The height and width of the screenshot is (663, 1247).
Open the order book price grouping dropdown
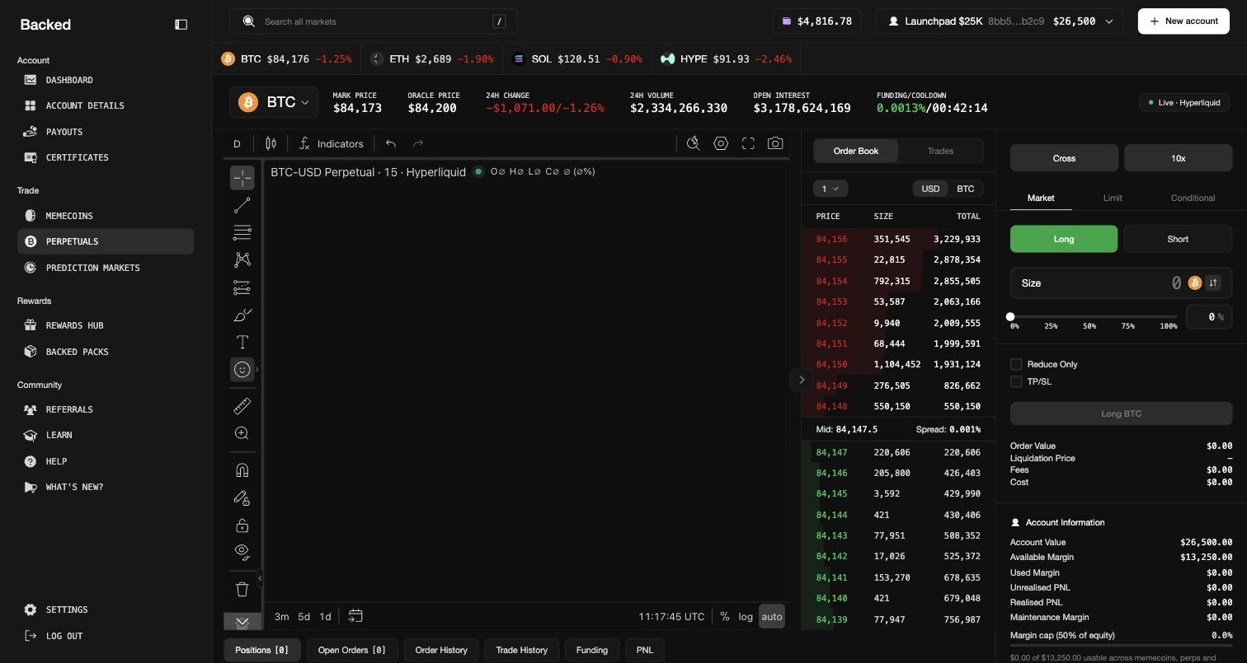831,189
